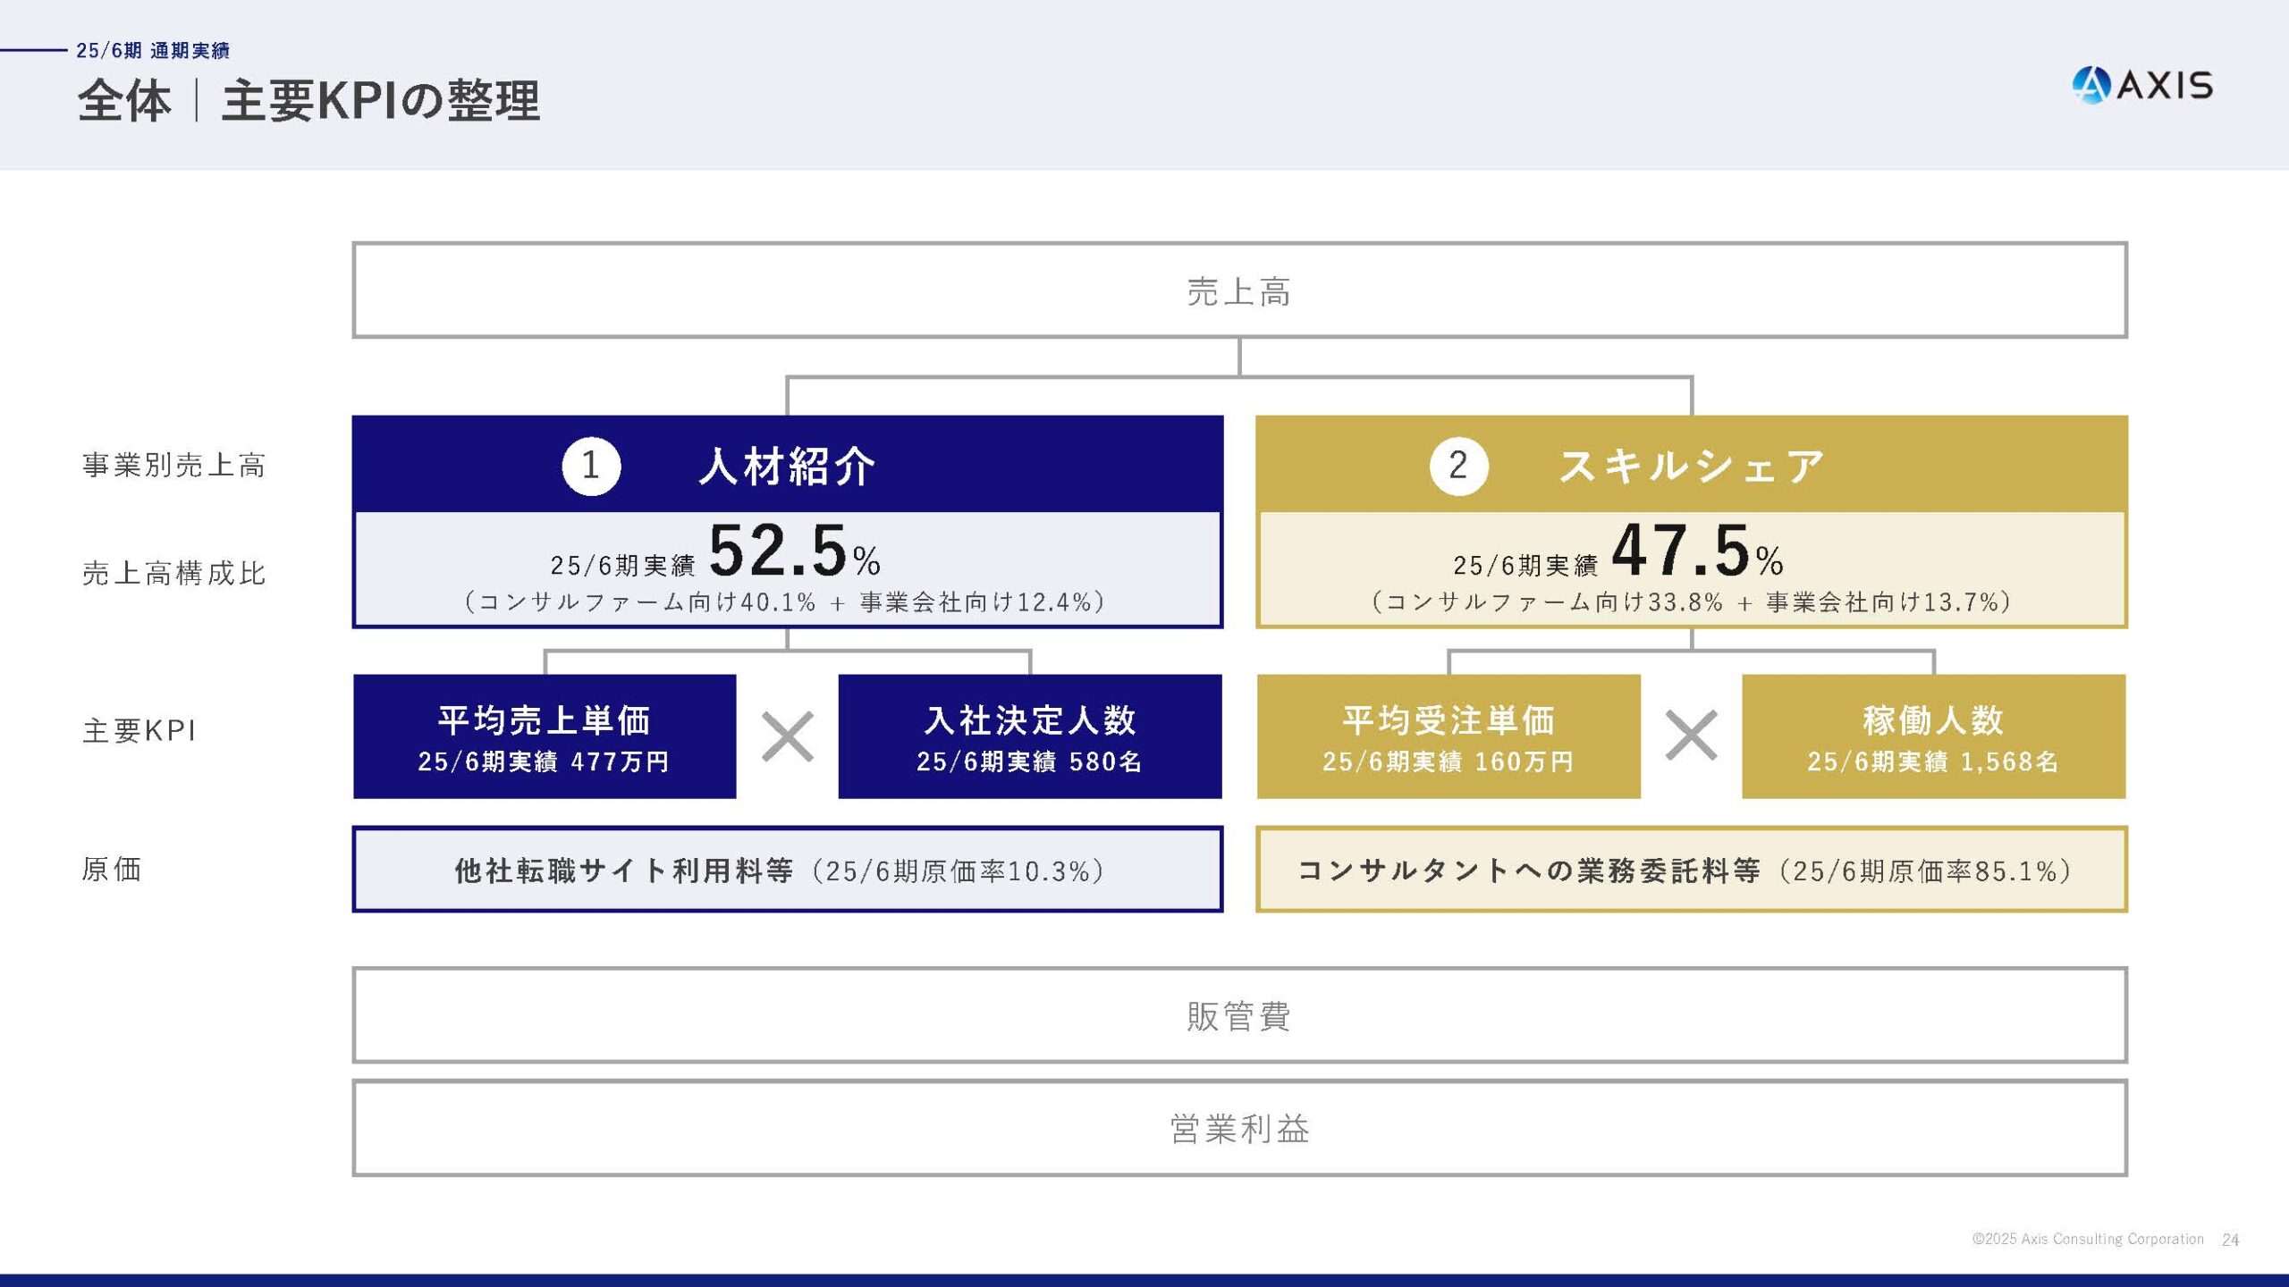The width and height of the screenshot is (2289, 1287).
Task: Select the 販管費 box
Action: point(1239,1015)
